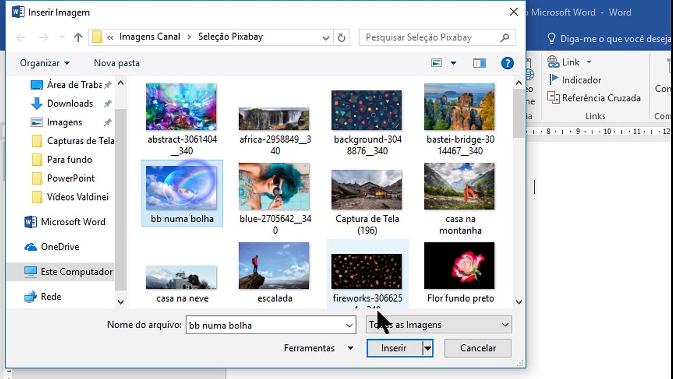Click the Indicador bookmark icon in ribbon
673x379 pixels.
[553, 80]
